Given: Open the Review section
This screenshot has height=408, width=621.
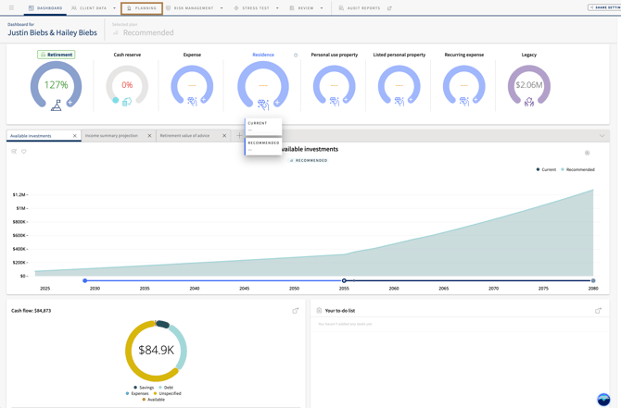Looking at the screenshot, I should coord(302,8).
